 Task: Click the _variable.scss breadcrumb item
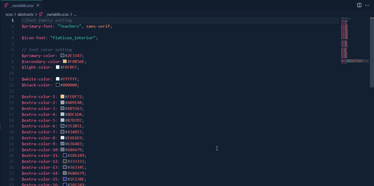coord(57,14)
